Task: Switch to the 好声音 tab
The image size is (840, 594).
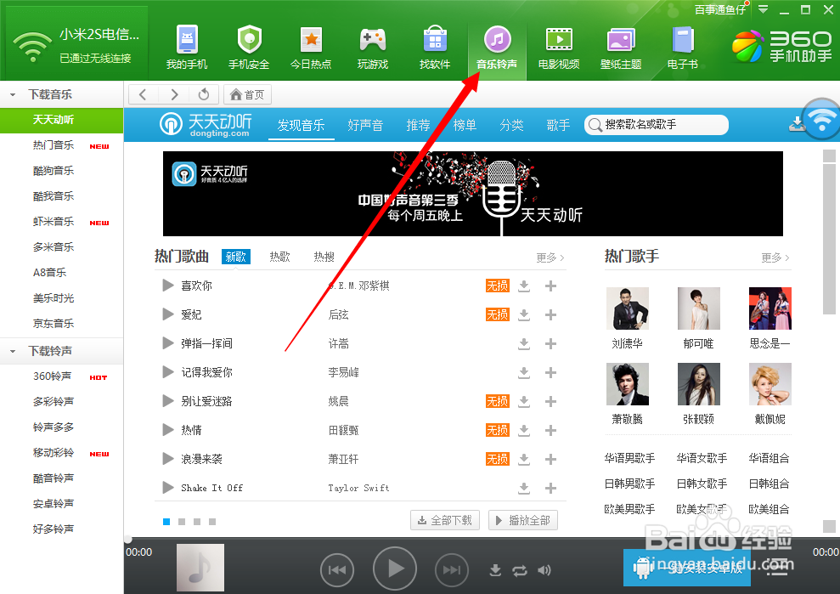Action: pyautogui.click(x=365, y=125)
